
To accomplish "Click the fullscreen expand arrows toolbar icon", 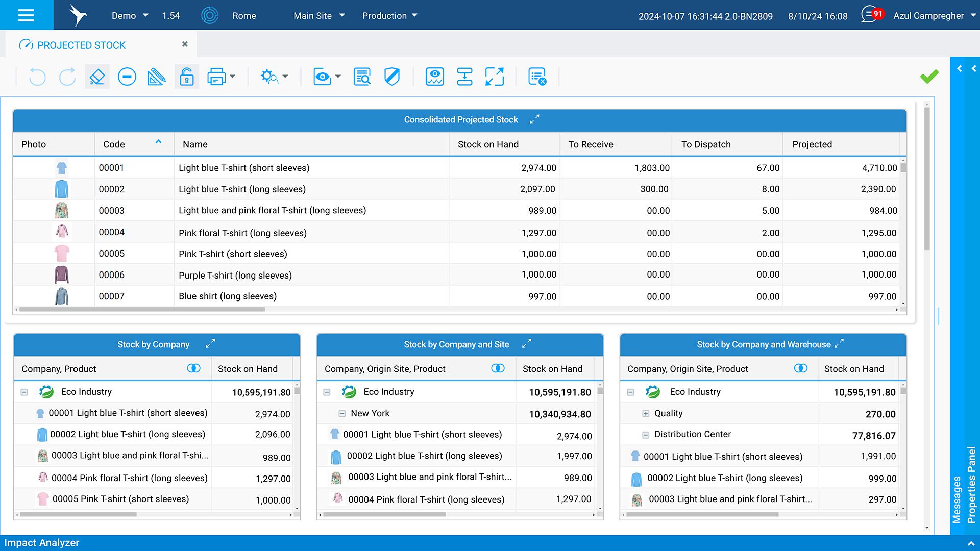I will click(494, 77).
